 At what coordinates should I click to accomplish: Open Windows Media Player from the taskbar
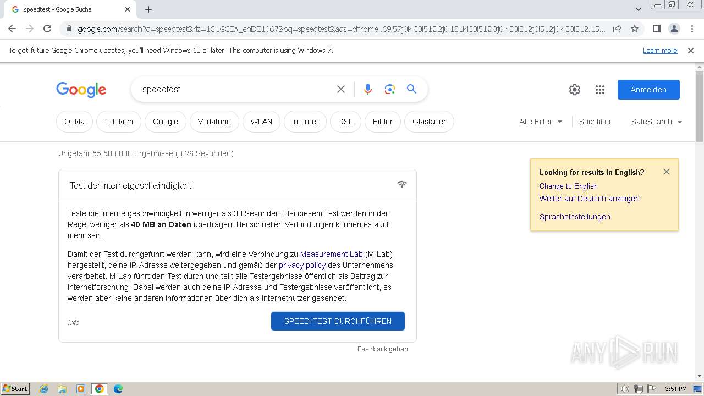pyautogui.click(x=81, y=389)
